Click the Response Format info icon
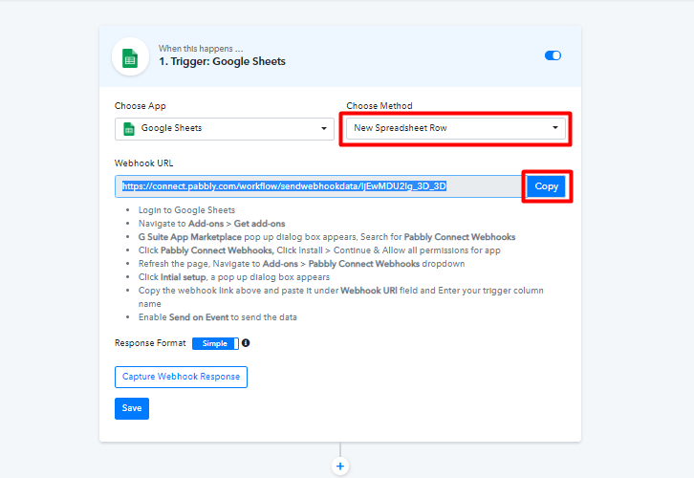The width and height of the screenshot is (694, 478). 246,342
